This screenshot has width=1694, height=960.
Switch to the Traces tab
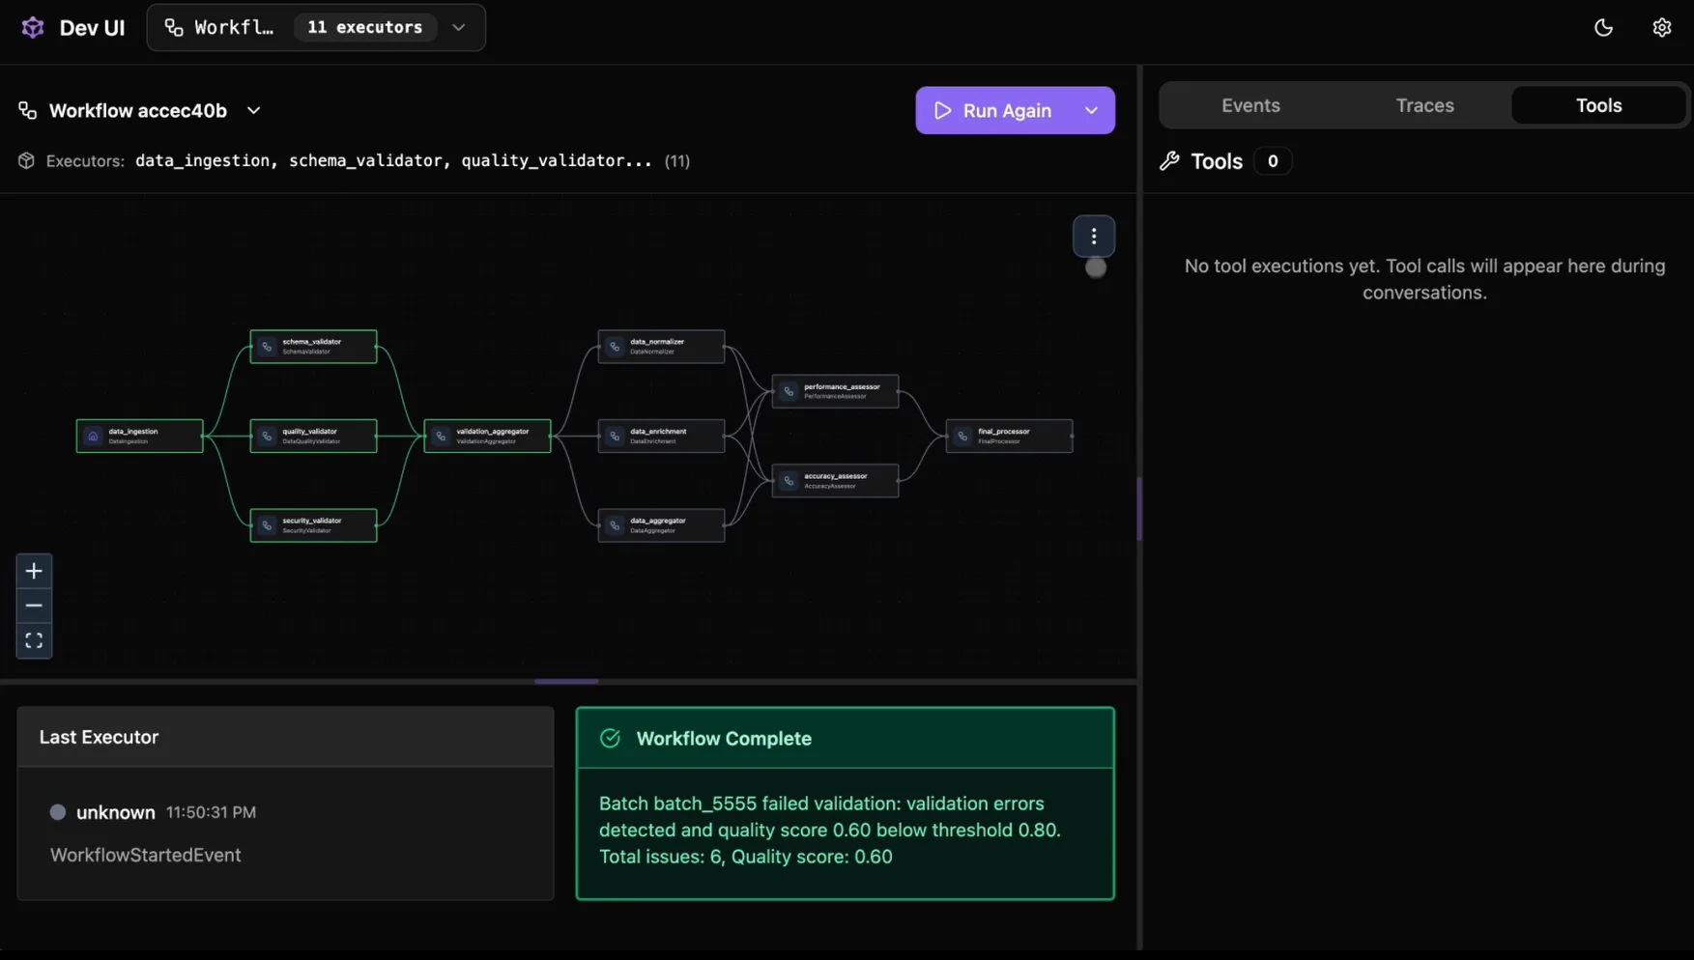click(x=1424, y=105)
